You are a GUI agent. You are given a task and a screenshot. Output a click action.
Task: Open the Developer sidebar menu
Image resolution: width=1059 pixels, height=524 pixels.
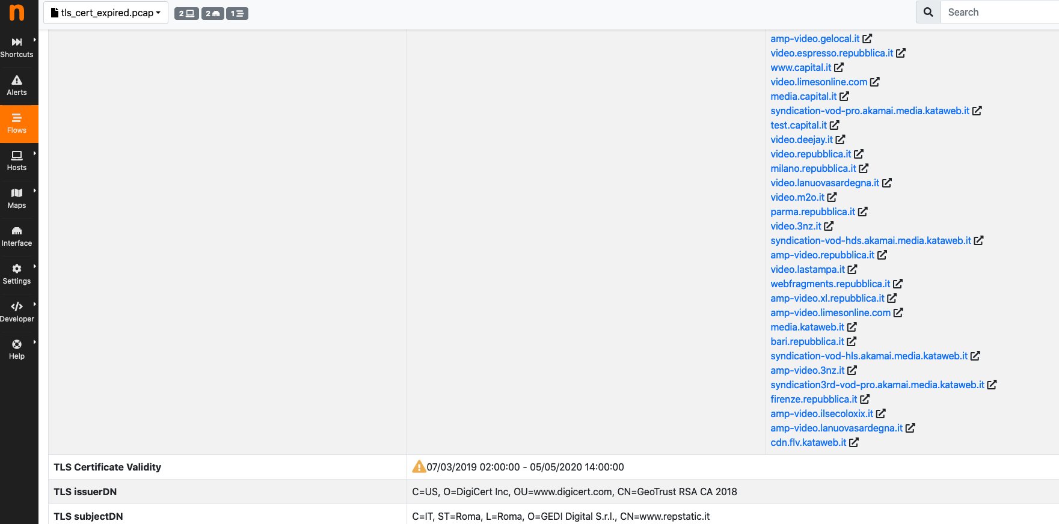point(17,312)
